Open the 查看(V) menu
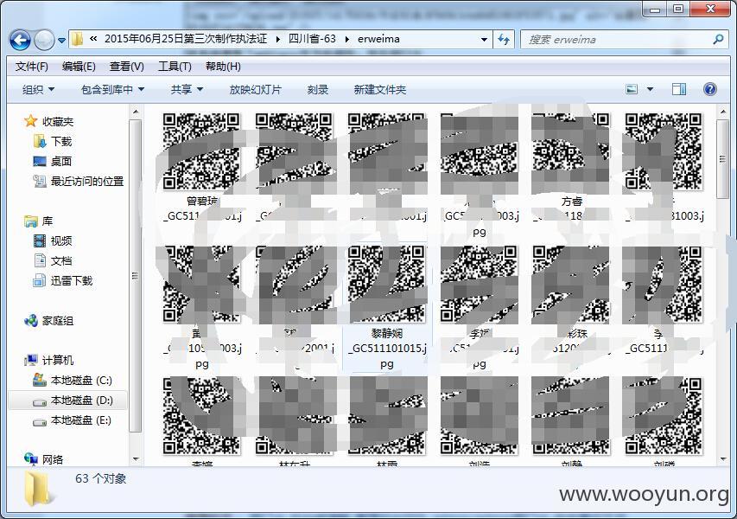 pos(126,67)
